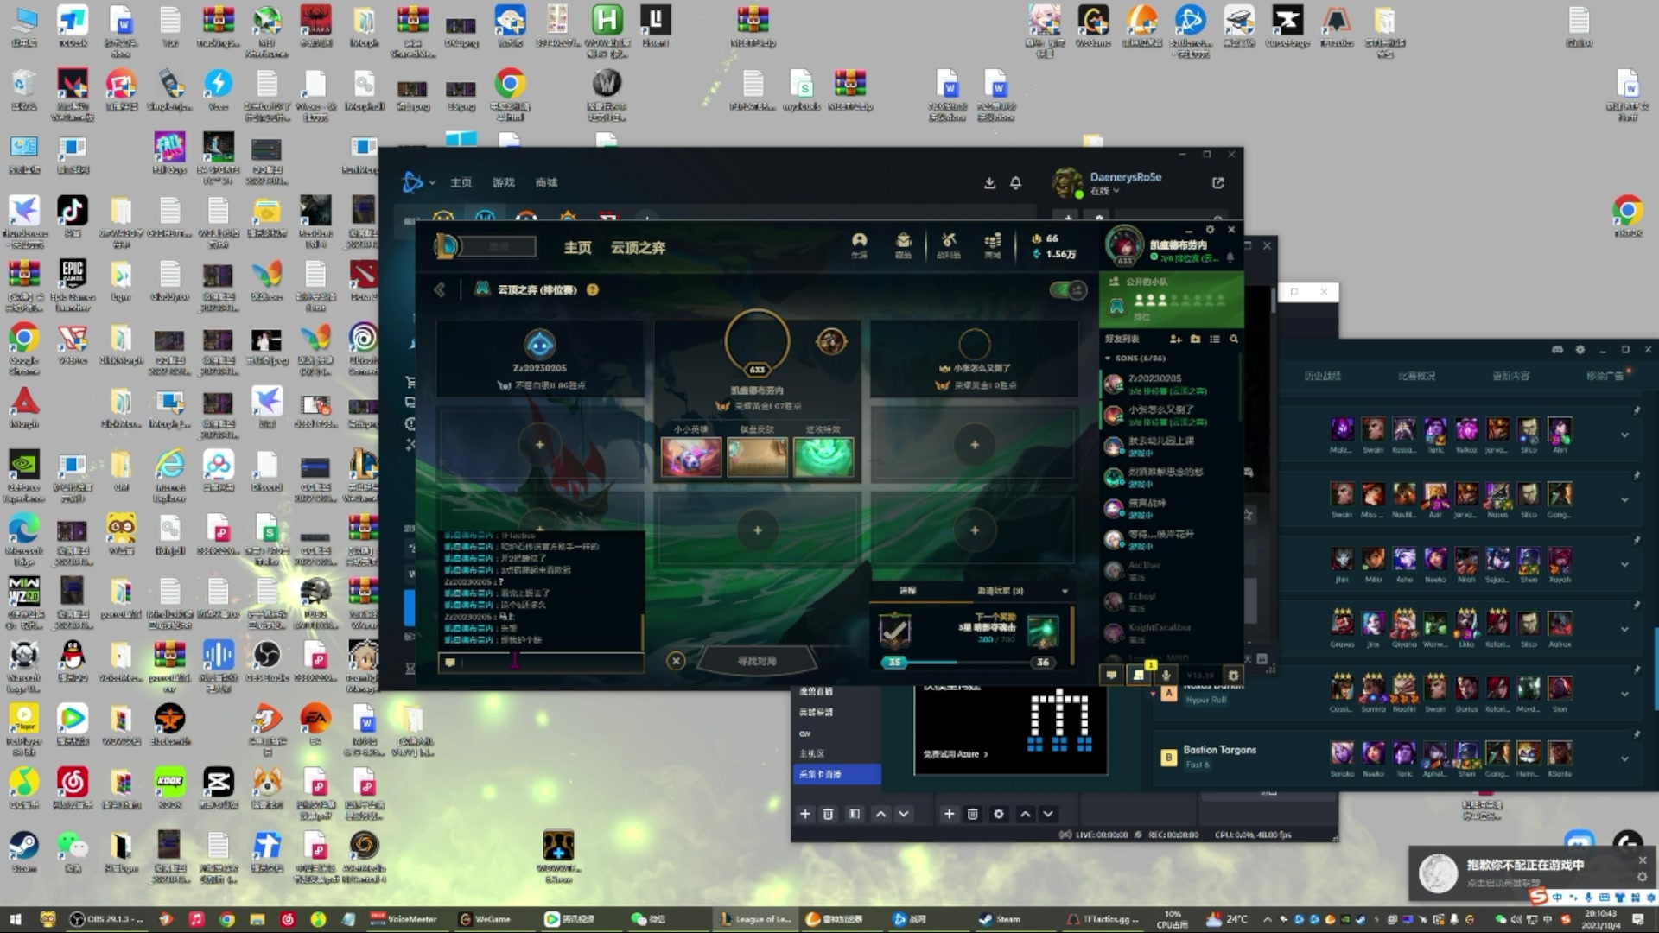Open the loot hammer icon in the League top bar
The height and width of the screenshot is (933, 1659).
pyautogui.click(x=948, y=244)
